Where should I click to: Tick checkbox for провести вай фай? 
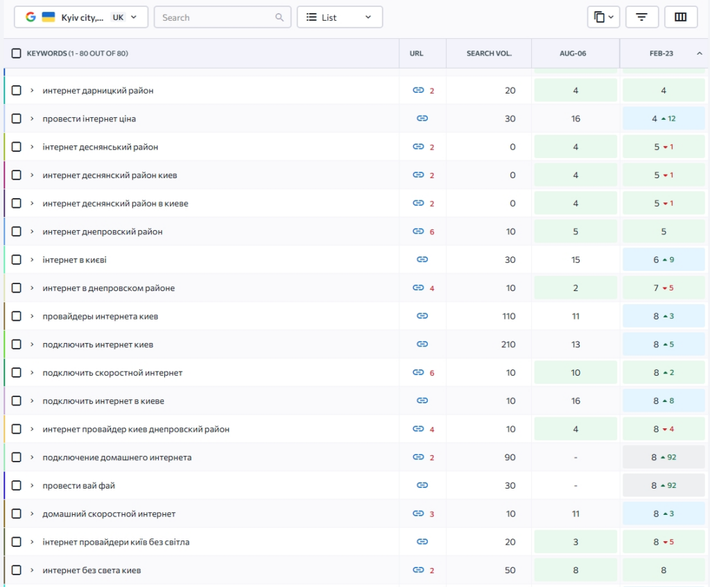tap(17, 486)
